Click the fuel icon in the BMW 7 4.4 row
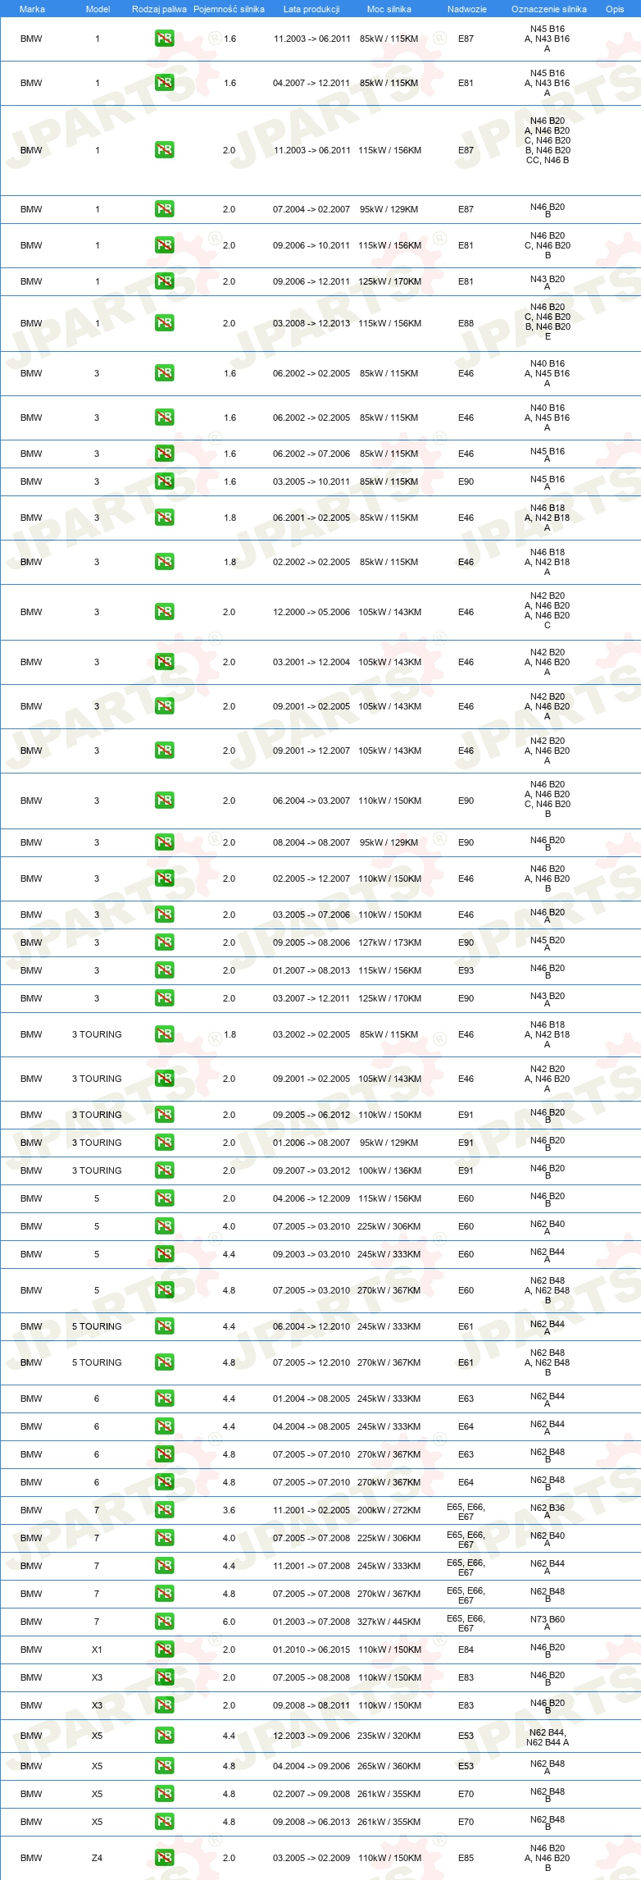Image resolution: width=641 pixels, height=1880 pixels. tap(164, 1565)
